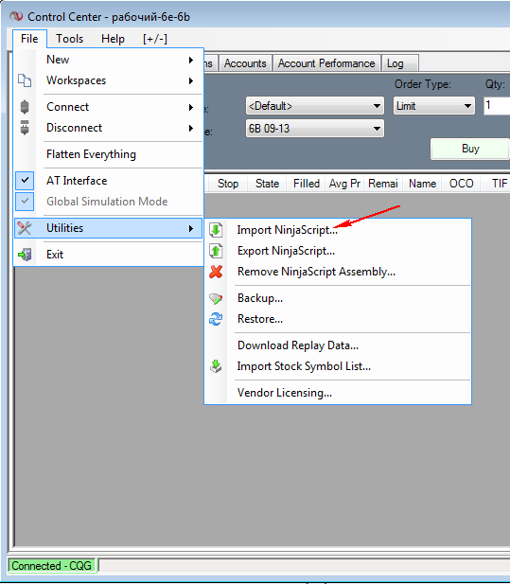The image size is (510, 584).
Task: Switch to the Log tab
Action: 400,63
